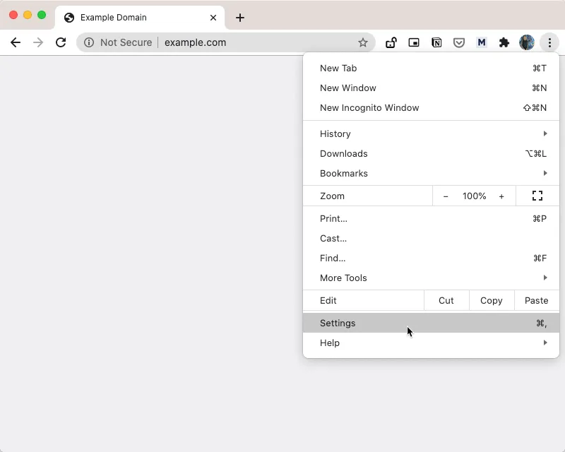565x452 pixels.
Task: Open a New Incognito Window
Action: click(370, 107)
